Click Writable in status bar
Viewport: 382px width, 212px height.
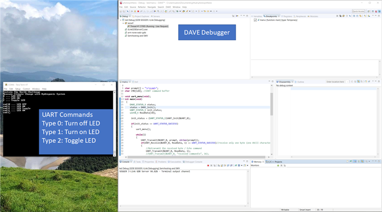(285, 210)
